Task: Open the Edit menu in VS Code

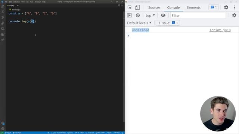Action: [10, 2]
